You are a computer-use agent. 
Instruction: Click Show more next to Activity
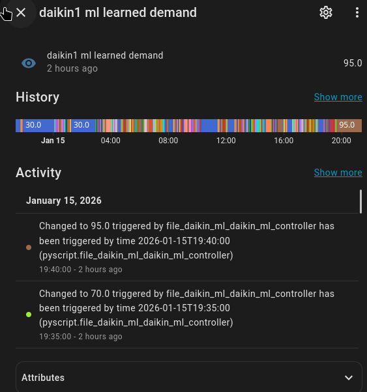tap(338, 173)
